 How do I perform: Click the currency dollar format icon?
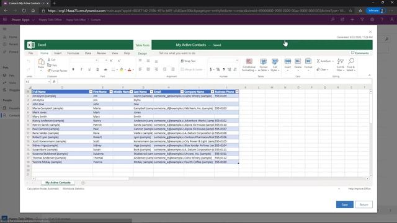pyautogui.click(x=211, y=69)
